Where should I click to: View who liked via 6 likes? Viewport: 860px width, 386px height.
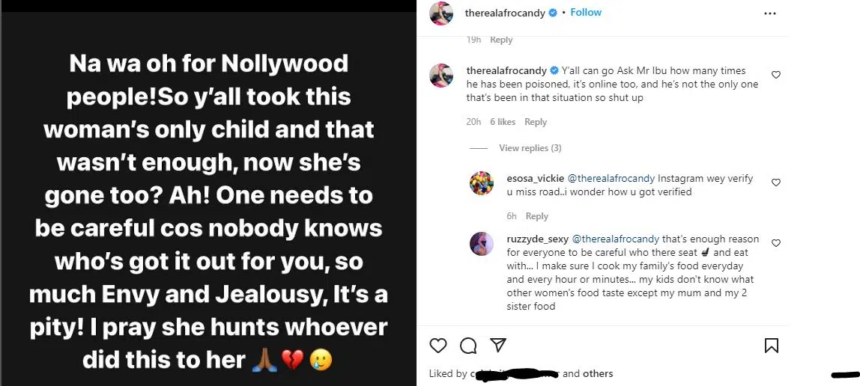click(503, 122)
